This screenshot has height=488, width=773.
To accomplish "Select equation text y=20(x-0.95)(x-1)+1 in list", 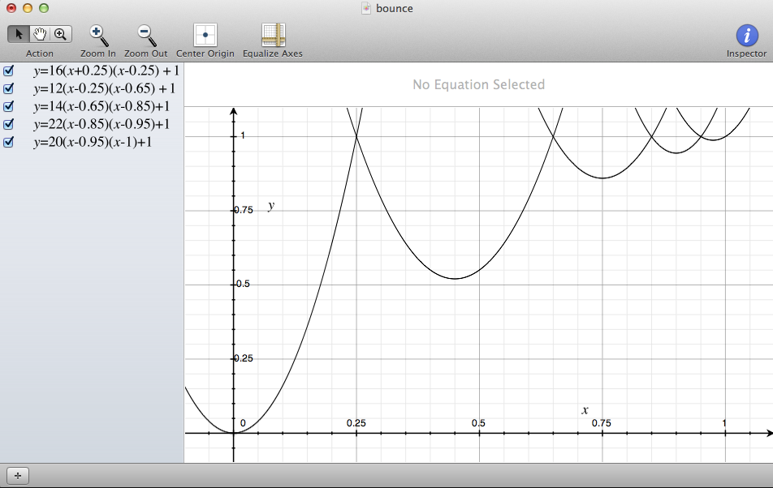I will 93,142.
